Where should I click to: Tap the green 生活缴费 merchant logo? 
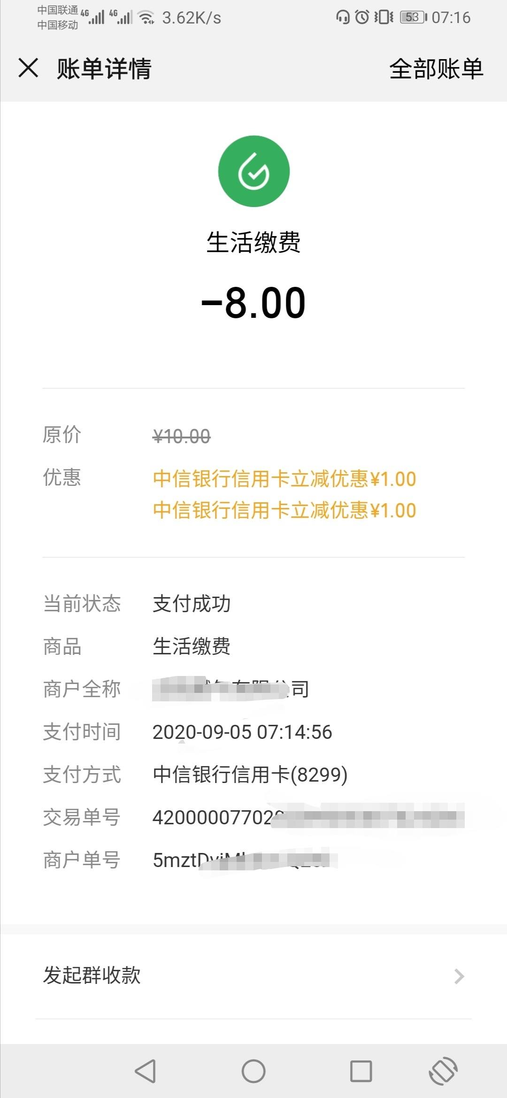pos(254,171)
